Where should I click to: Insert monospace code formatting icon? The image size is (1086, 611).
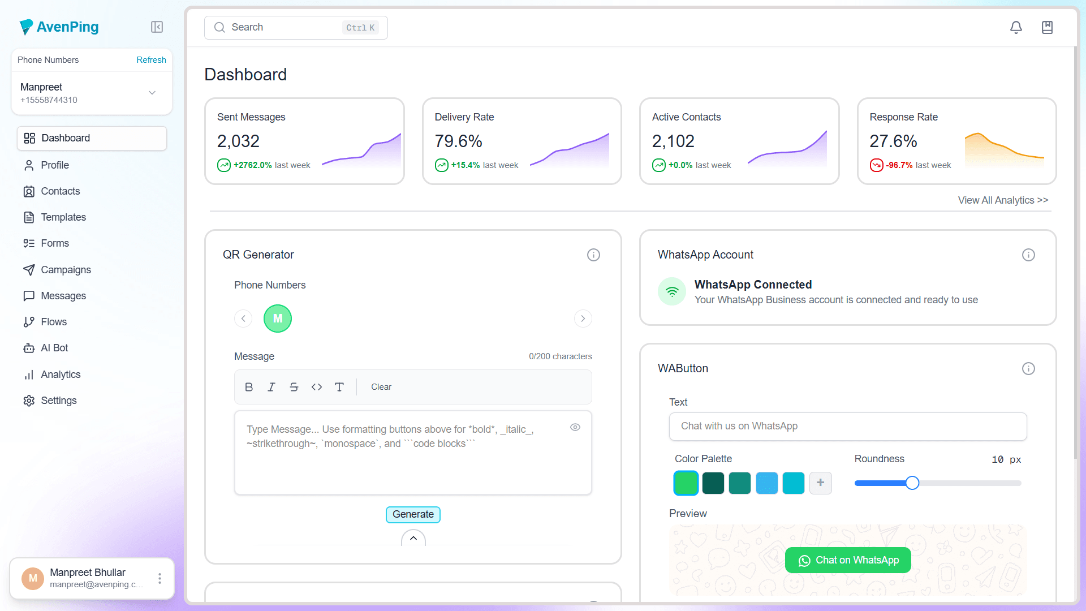click(317, 387)
